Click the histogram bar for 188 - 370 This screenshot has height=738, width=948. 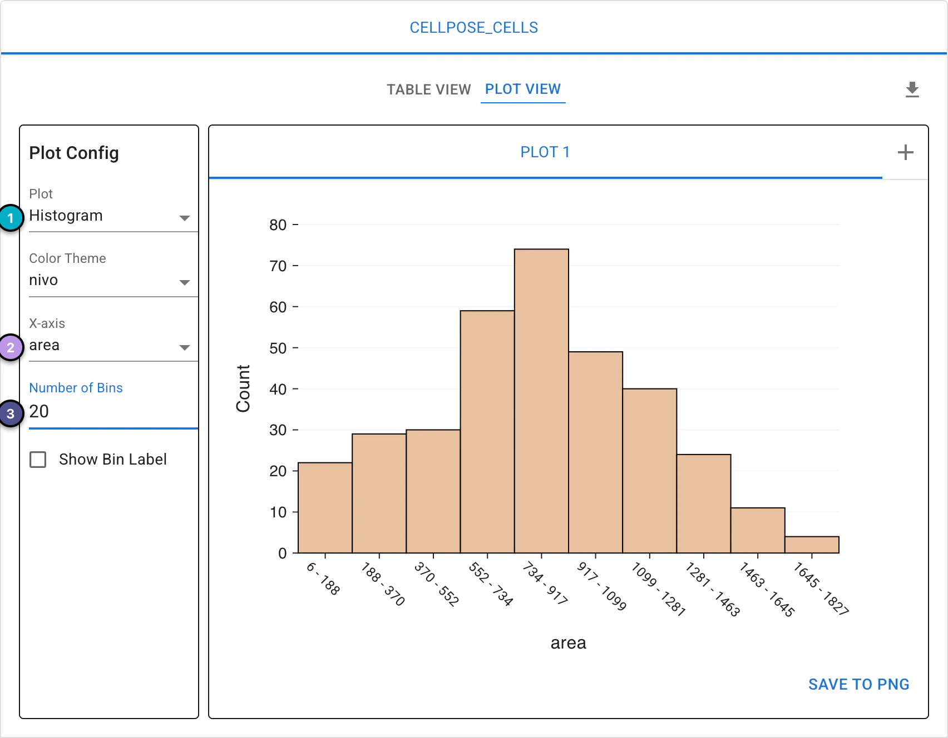379,493
